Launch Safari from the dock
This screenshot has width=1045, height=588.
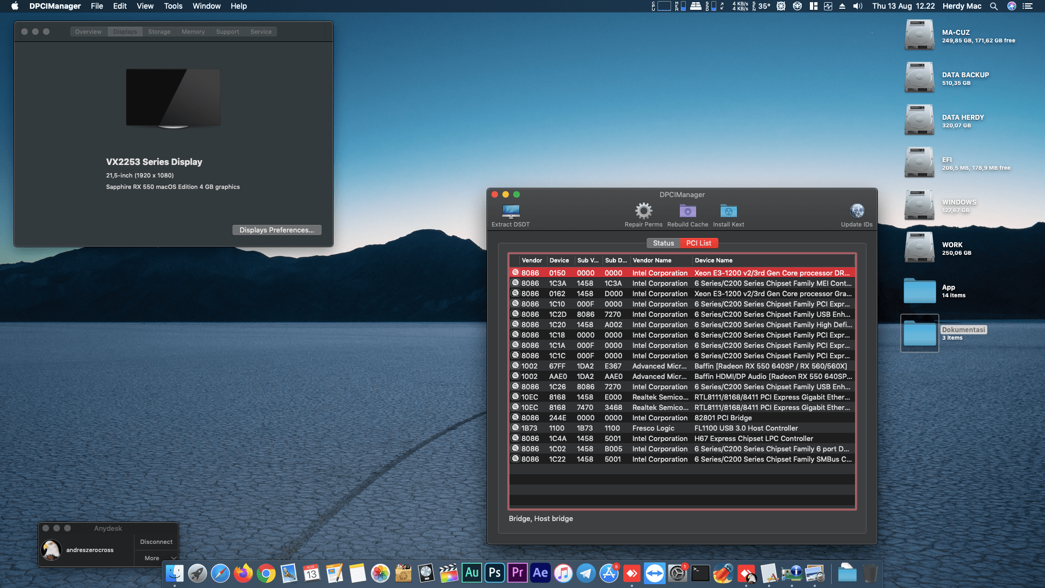[220, 573]
